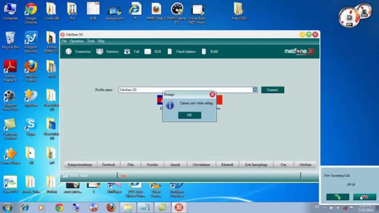This screenshot has height=213, width=379.
Task: Open the Help menu
Action: [x=101, y=41]
